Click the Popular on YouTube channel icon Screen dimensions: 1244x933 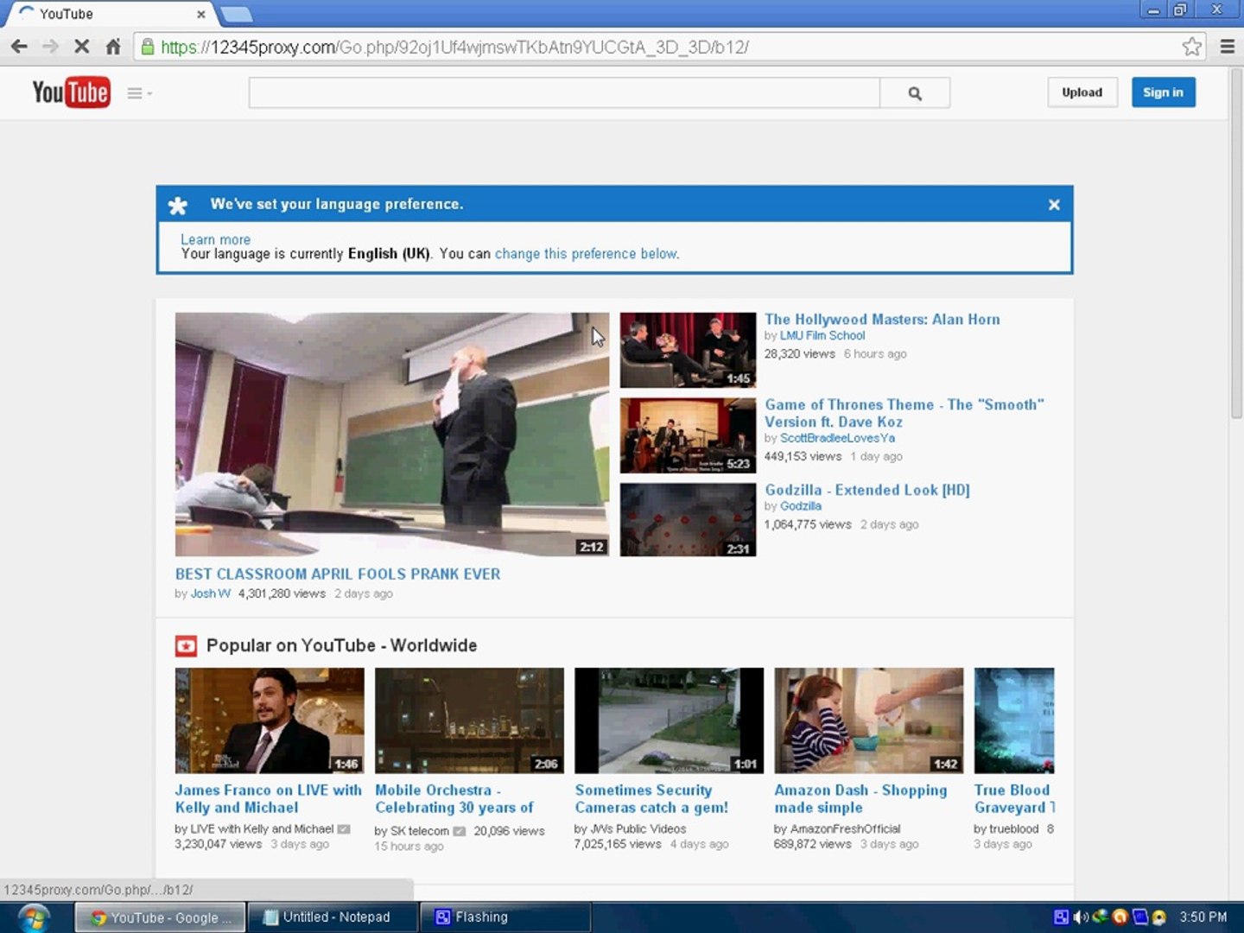click(x=186, y=646)
